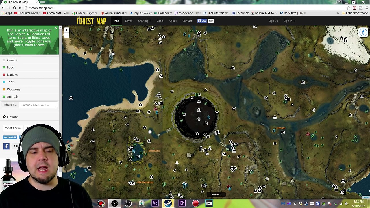Click the volume icon in the system tray
This screenshot has height=208, width=370.
click(x=347, y=204)
